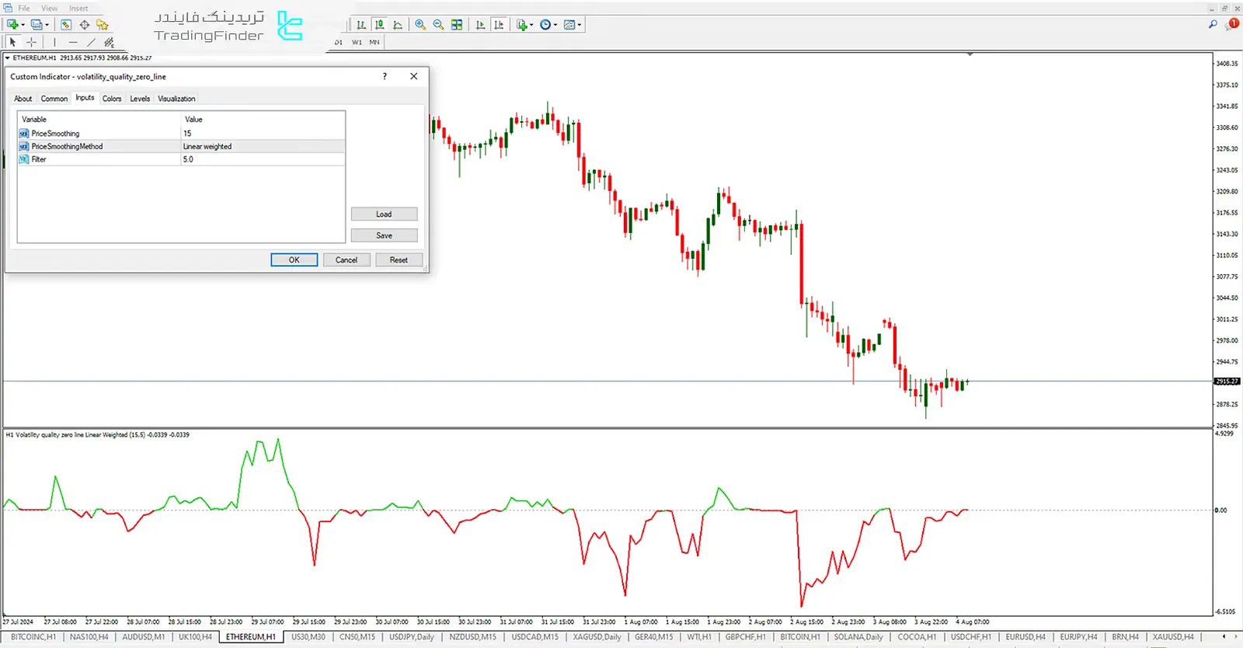Viewport: 1243px width, 648px height.
Task: Open the Visualization tab
Action: [176, 99]
